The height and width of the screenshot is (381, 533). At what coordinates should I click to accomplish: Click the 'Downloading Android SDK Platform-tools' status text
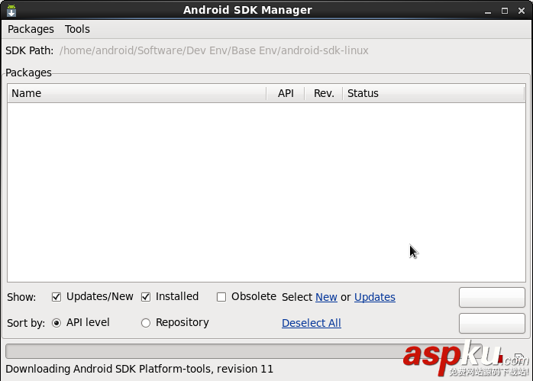[140, 369]
